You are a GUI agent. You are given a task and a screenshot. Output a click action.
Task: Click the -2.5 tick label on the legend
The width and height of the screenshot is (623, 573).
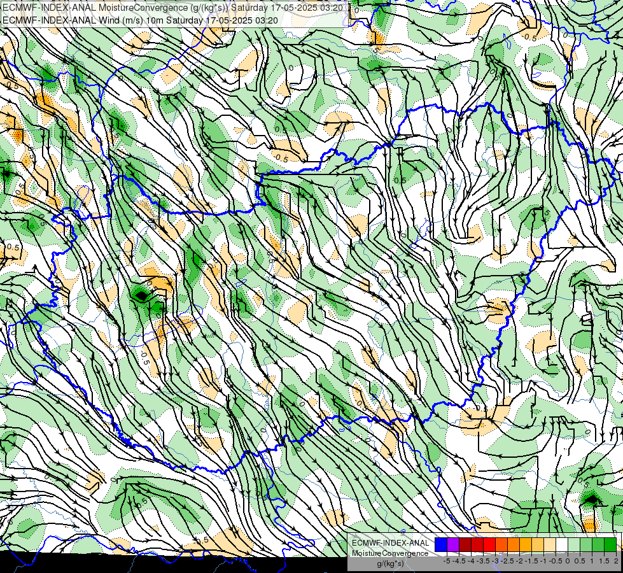point(507,561)
